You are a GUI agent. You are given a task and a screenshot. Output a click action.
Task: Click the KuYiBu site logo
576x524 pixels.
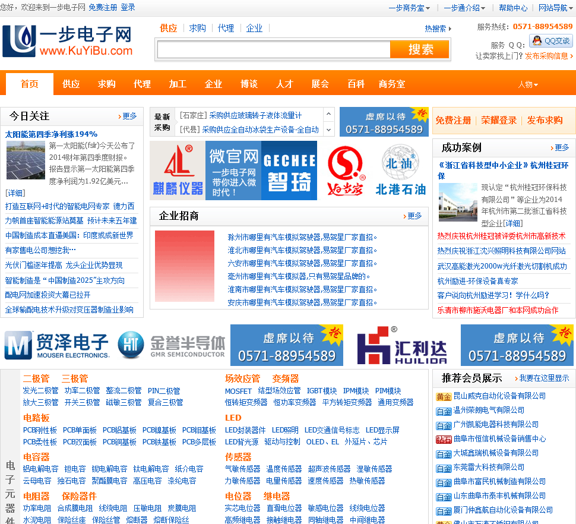tap(68, 41)
